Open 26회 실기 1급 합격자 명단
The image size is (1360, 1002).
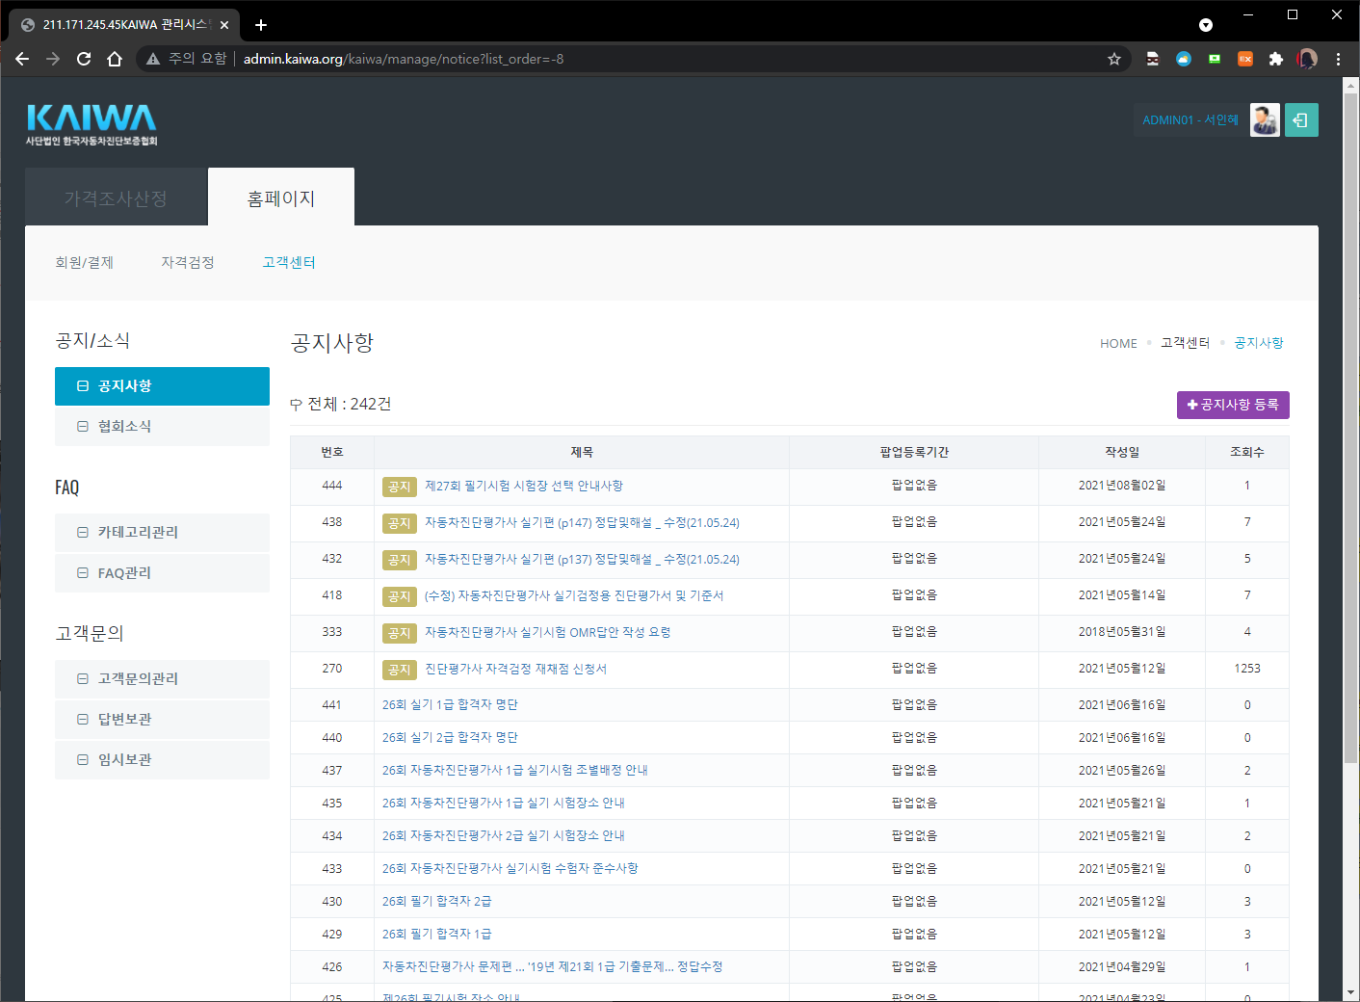(450, 705)
